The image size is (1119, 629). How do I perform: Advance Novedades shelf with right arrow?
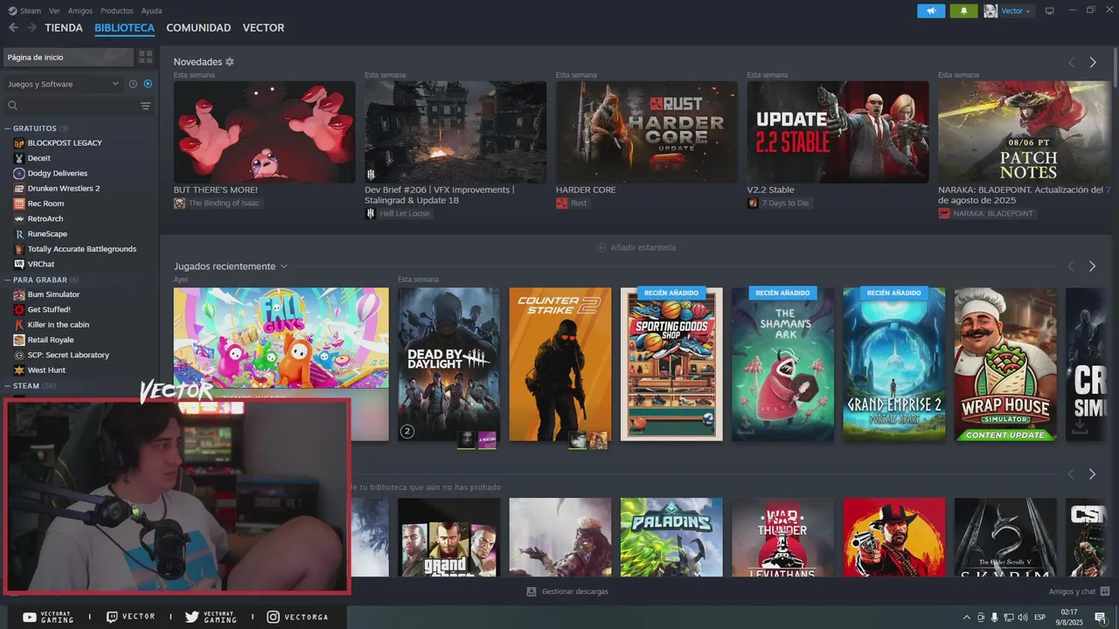(x=1093, y=63)
